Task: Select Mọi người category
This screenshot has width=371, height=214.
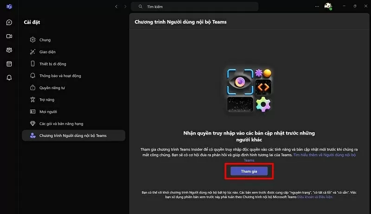Action: click(74, 111)
